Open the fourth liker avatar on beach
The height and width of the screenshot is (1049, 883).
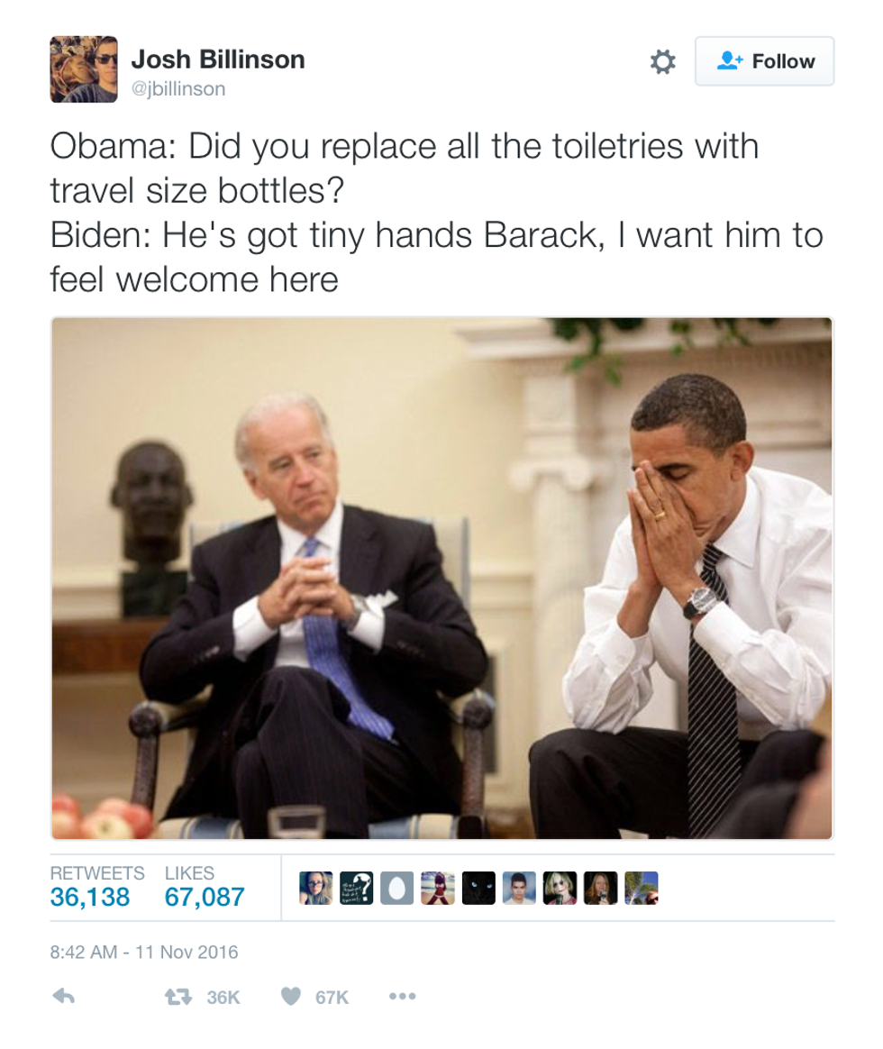(438, 888)
